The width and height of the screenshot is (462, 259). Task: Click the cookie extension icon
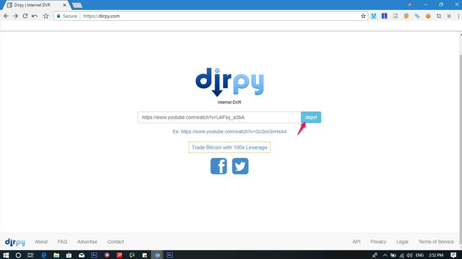(x=428, y=16)
